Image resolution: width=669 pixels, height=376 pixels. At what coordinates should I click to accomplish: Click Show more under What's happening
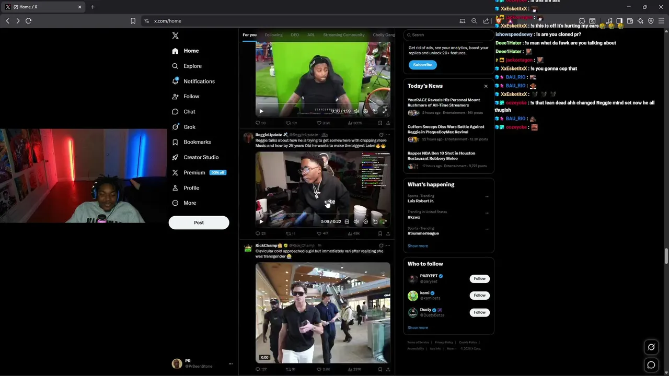[418, 246]
